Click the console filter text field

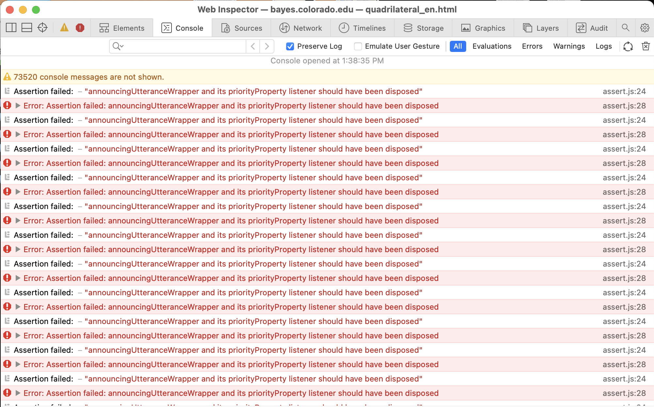[185, 46]
